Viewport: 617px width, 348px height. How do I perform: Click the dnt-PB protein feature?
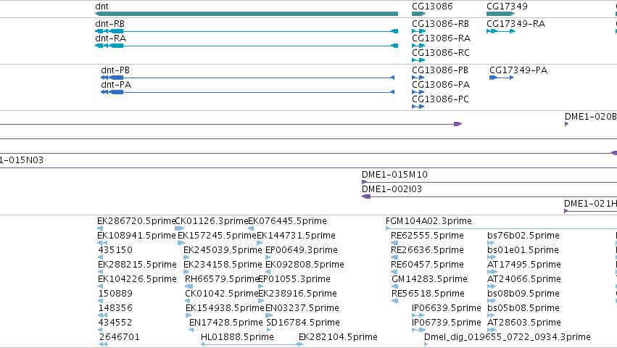click(115, 70)
